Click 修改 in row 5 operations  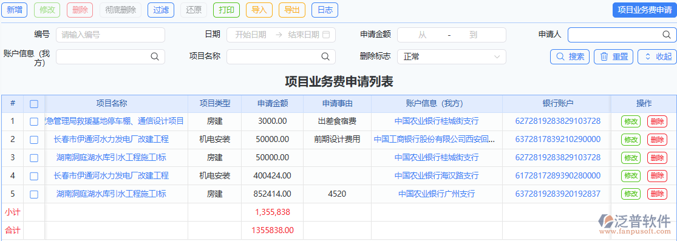(x=631, y=194)
